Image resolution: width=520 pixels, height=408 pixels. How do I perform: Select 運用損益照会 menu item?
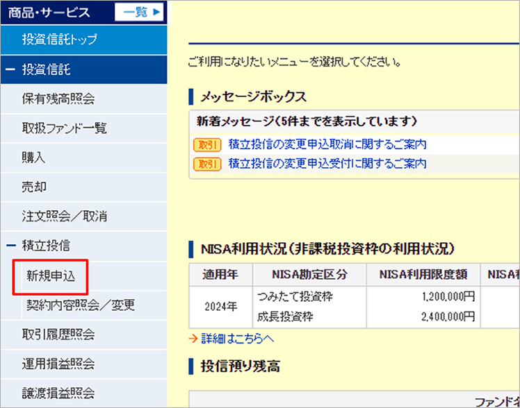tap(58, 364)
